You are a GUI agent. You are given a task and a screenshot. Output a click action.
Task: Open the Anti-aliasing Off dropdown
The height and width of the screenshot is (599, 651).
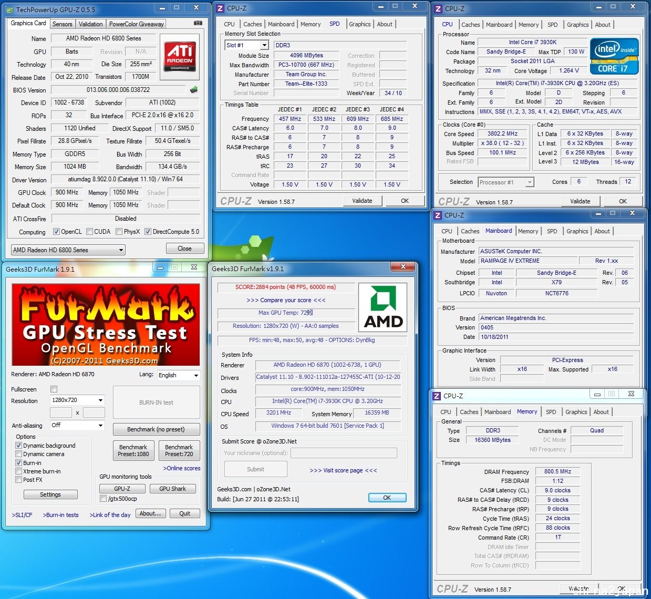click(77, 425)
